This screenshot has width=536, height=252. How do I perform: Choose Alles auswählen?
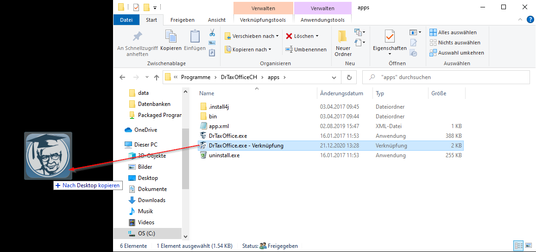click(453, 32)
